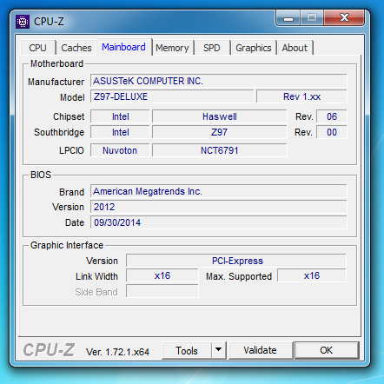Go to the Graphics tab
The width and height of the screenshot is (384, 384).
point(254,48)
